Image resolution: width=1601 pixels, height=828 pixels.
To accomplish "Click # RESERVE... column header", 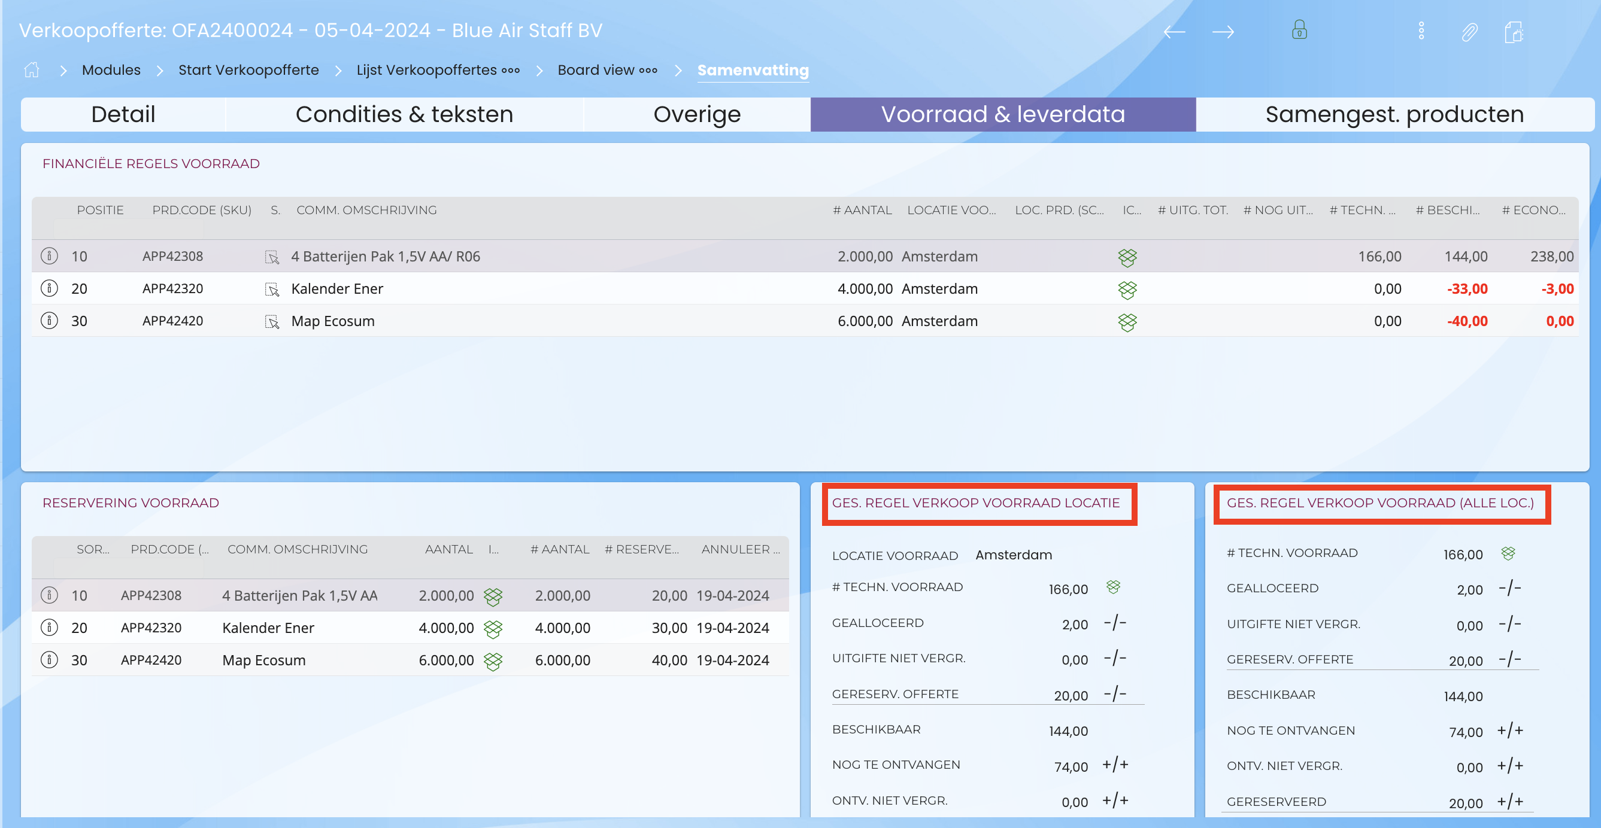I will click(641, 549).
